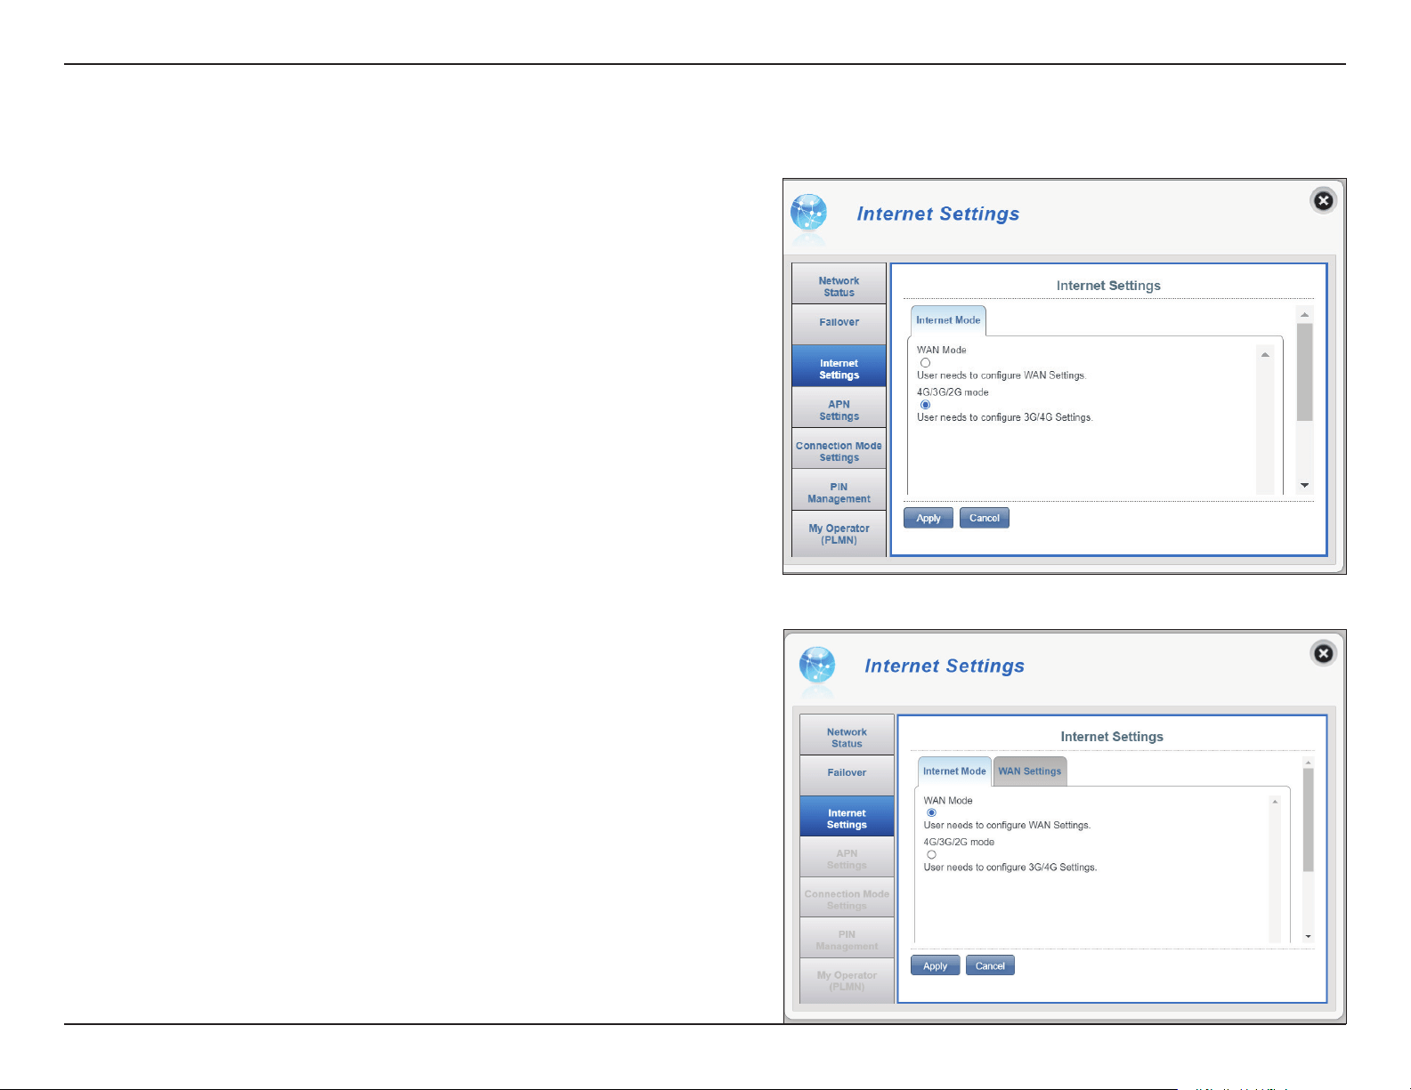Click 'User needs to configure WAN Settings.' in top dialog

click(1001, 375)
